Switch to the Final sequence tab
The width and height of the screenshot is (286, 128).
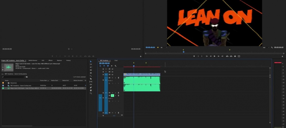click(116, 60)
